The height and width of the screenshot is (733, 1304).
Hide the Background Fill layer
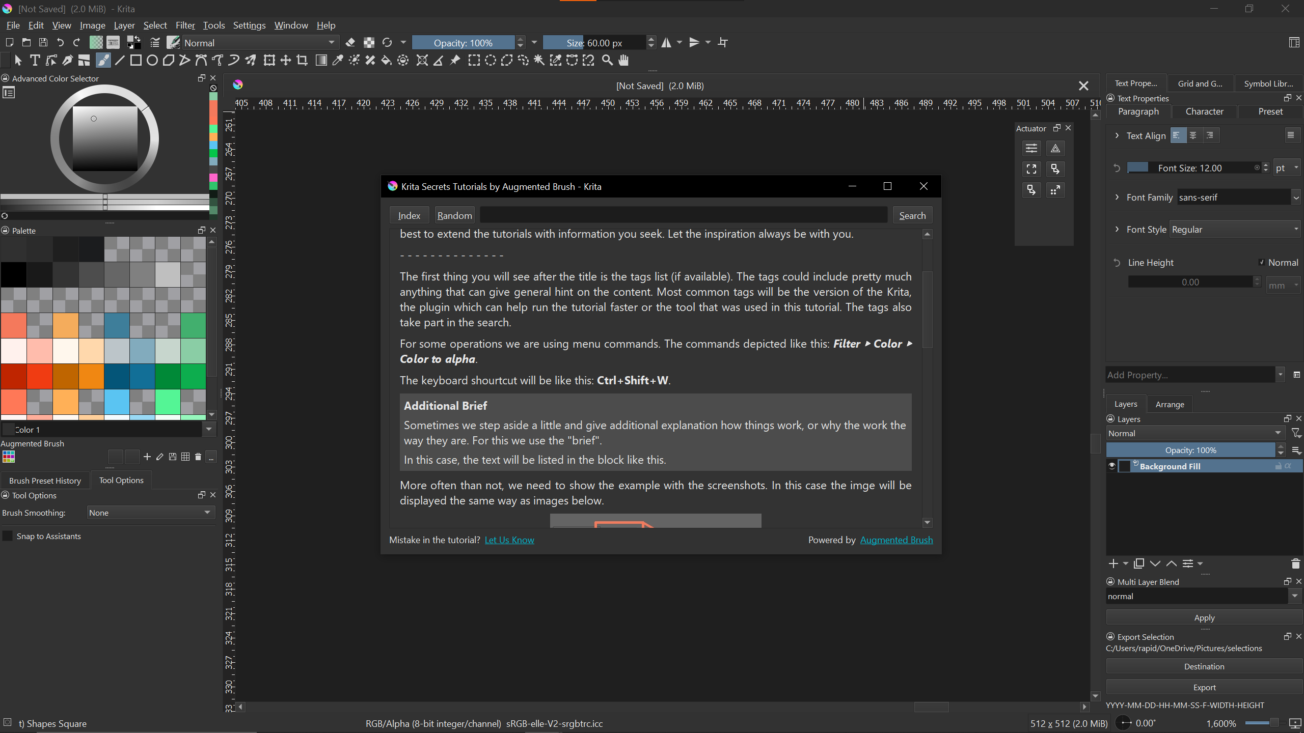[1112, 466]
